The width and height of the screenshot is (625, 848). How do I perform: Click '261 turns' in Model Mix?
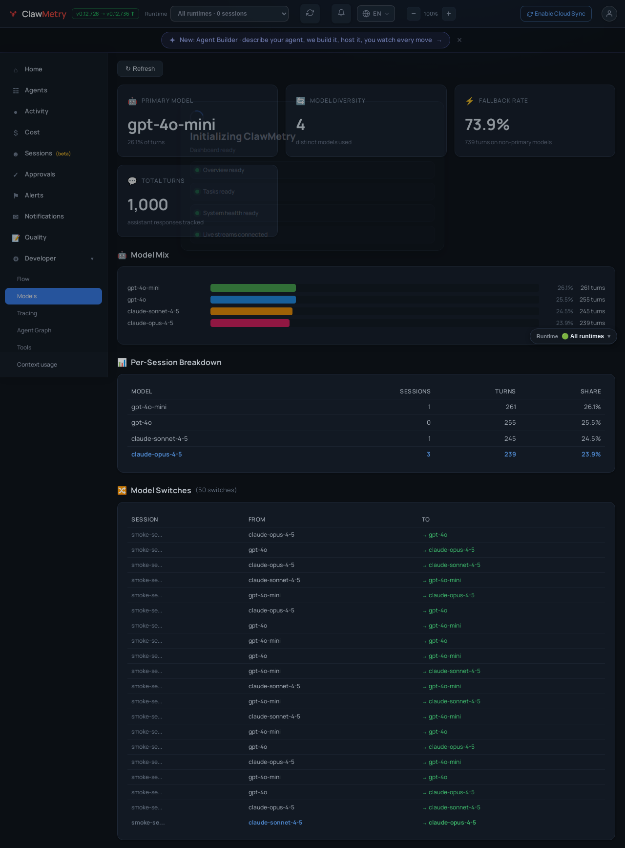593,288
